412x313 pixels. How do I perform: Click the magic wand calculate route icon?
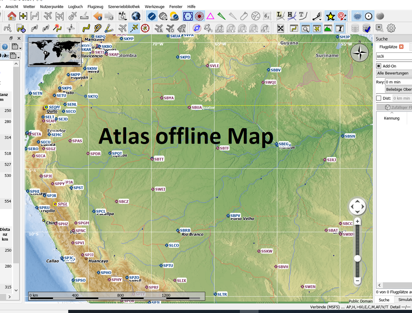pyautogui.click(x=58, y=28)
